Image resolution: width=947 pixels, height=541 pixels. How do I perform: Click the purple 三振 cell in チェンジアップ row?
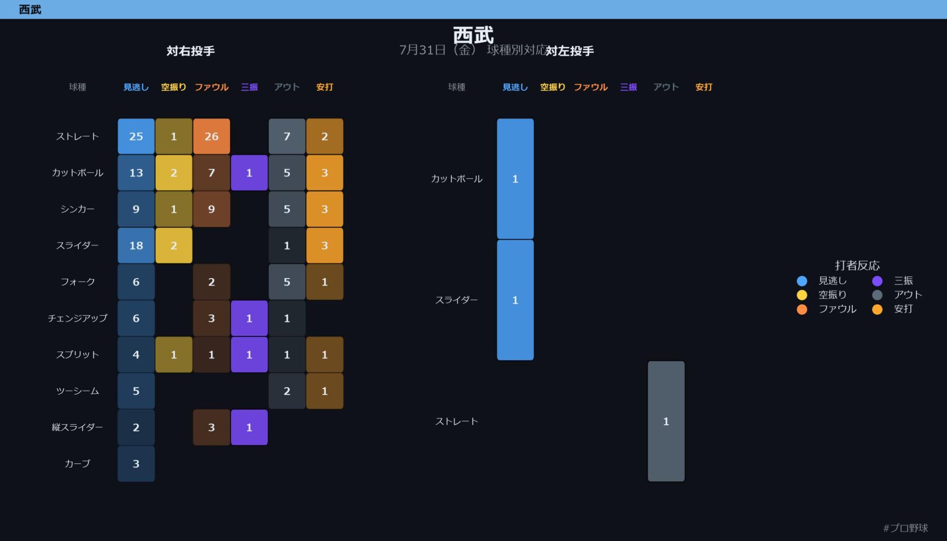pyautogui.click(x=249, y=318)
